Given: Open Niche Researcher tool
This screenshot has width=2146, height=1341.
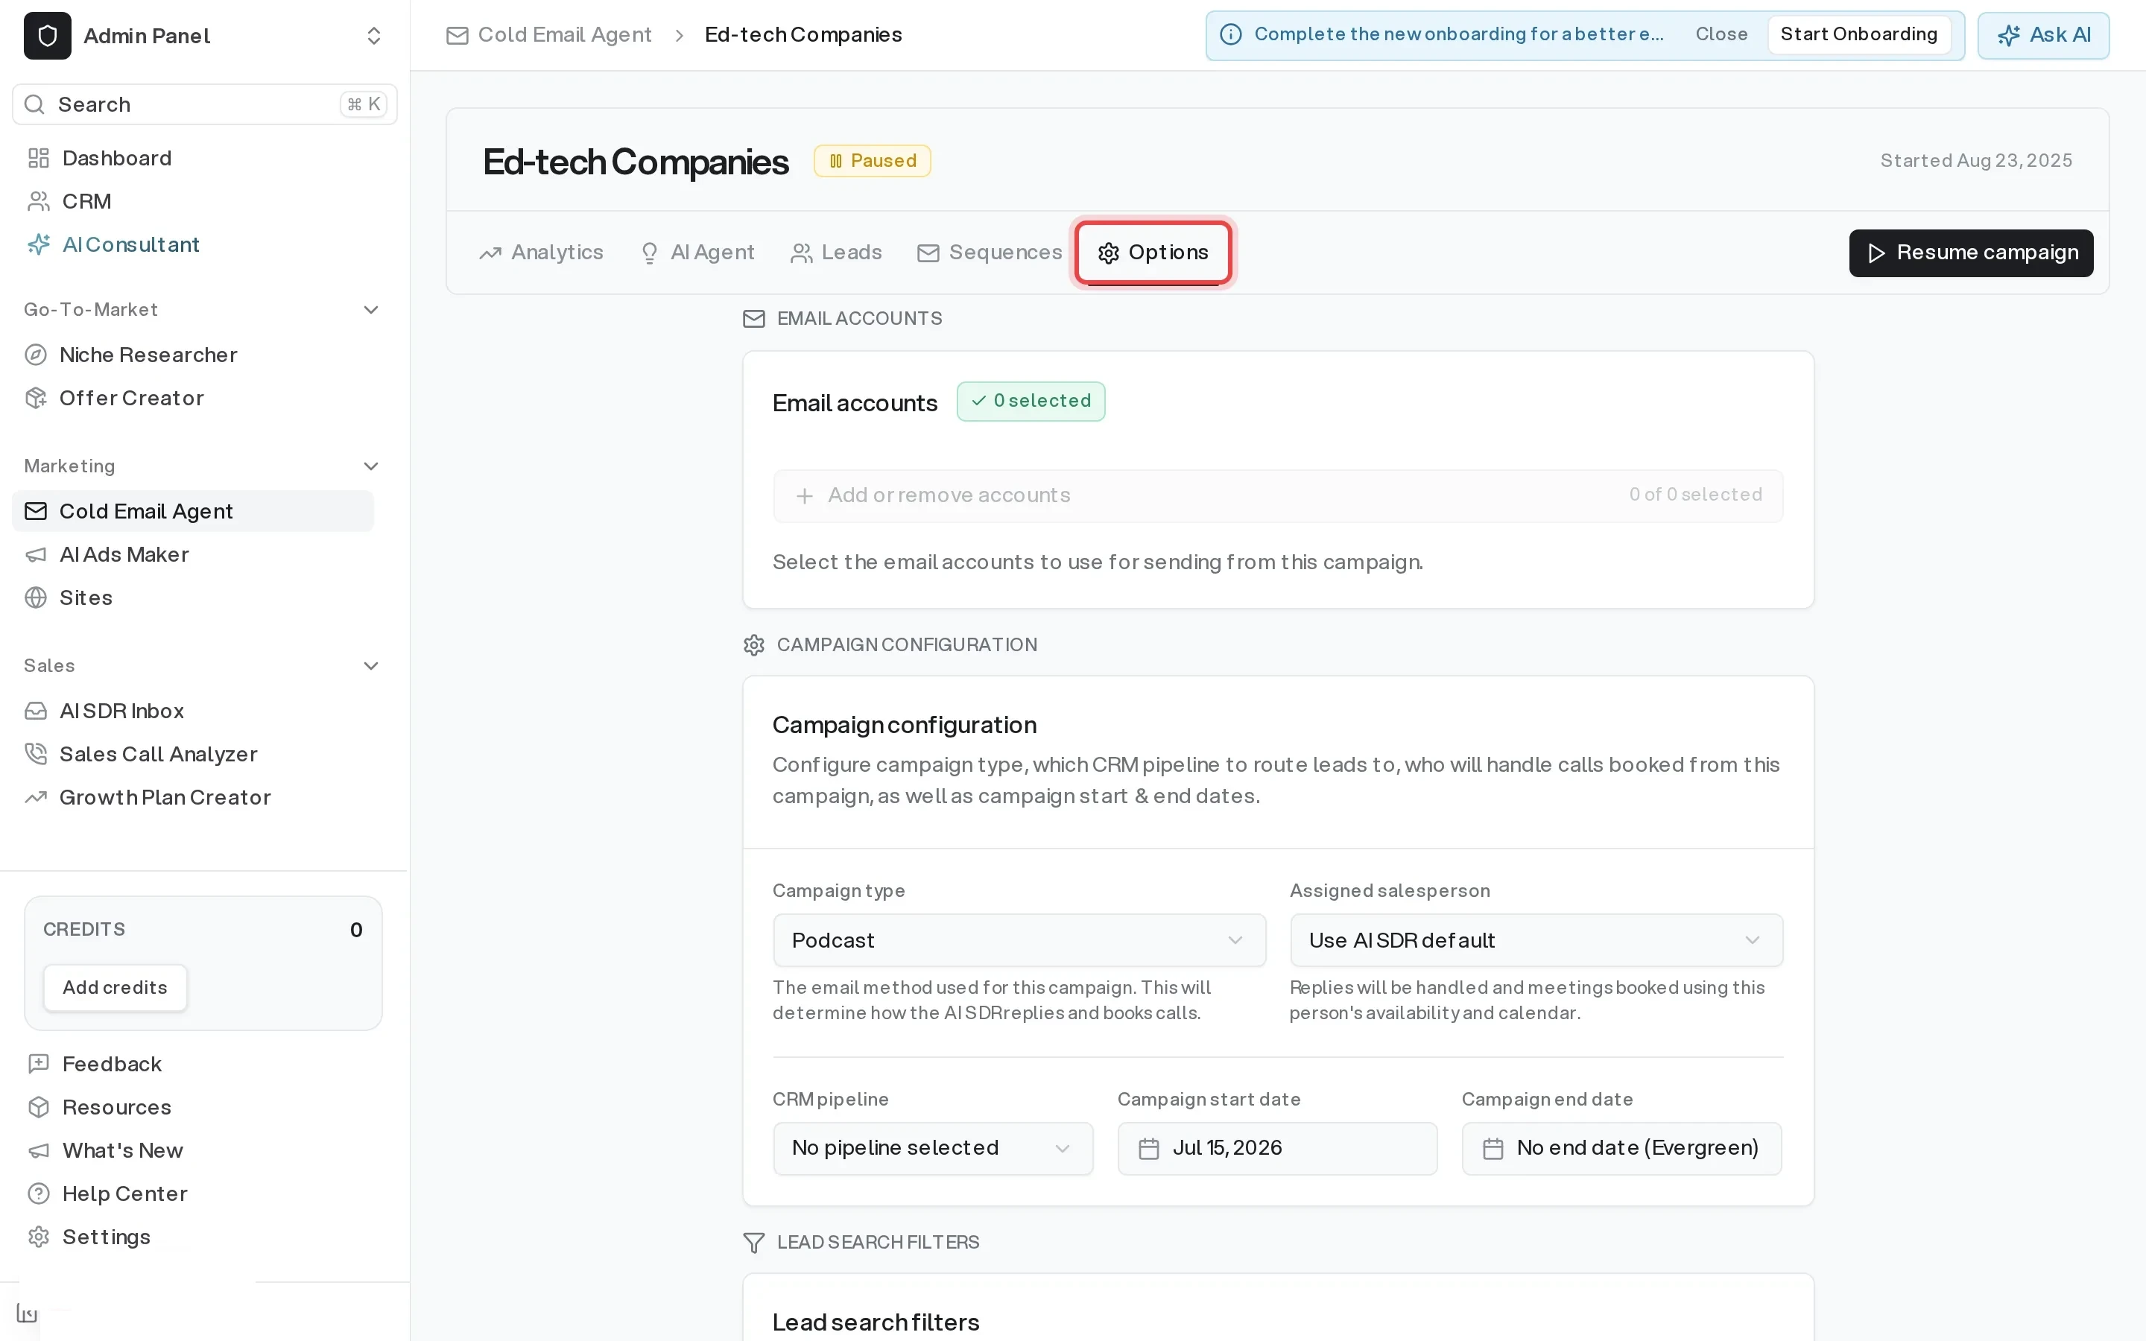Looking at the screenshot, I should point(148,355).
